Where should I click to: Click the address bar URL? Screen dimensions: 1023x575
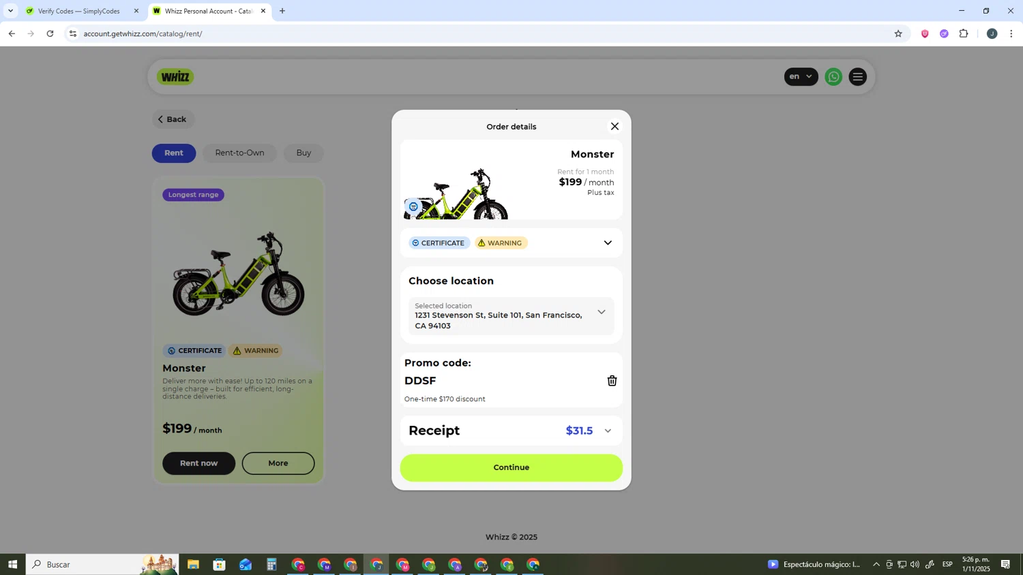pyautogui.click(x=143, y=33)
